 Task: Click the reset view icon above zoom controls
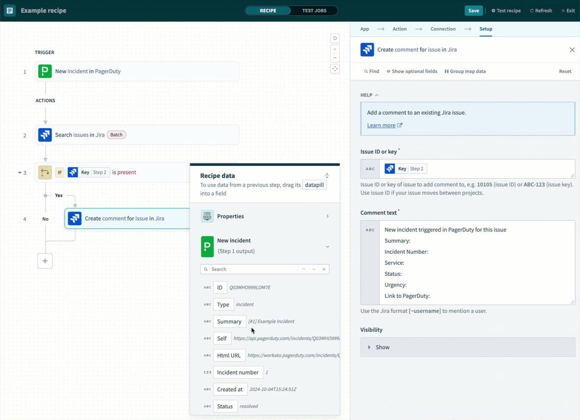(x=335, y=38)
